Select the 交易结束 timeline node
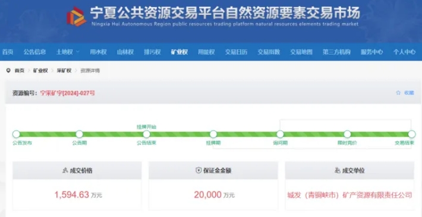Screen dimensions: 422x217 click(412, 134)
